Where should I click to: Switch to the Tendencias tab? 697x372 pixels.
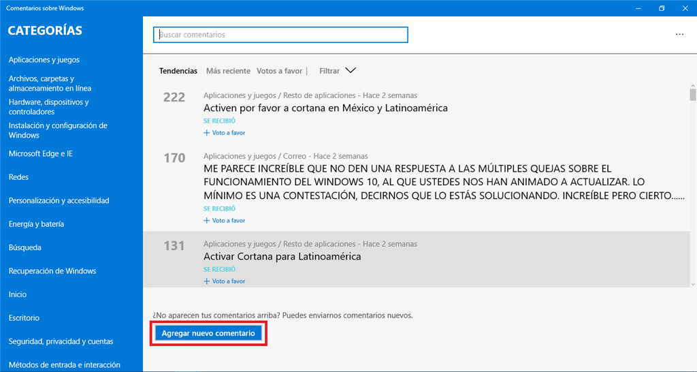pyautogui.click(x=178, y=71)
